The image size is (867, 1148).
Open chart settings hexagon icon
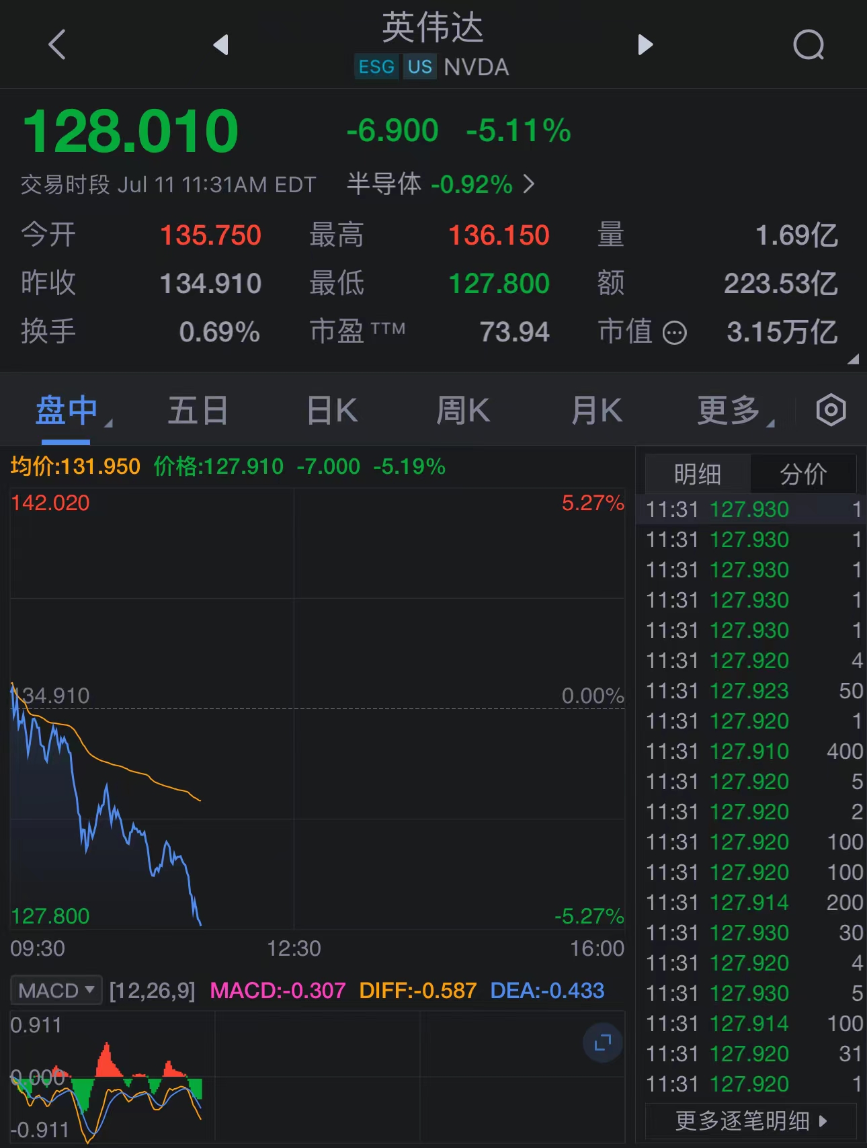pyautogui.click(x=831, y=410)
